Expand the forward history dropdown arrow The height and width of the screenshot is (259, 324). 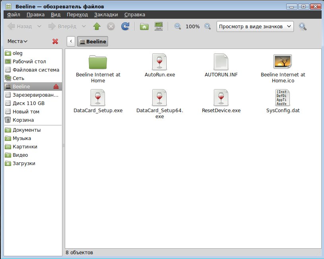pos(84,27)
